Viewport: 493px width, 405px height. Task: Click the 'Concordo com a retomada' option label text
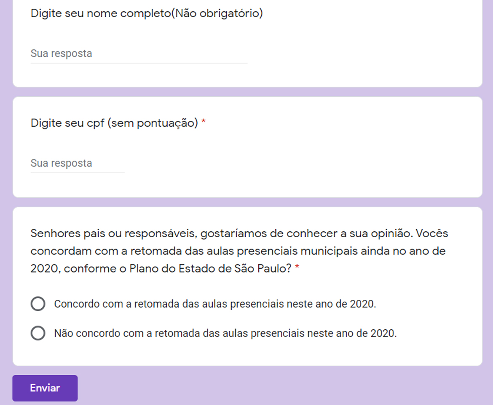tap(215, 304)
